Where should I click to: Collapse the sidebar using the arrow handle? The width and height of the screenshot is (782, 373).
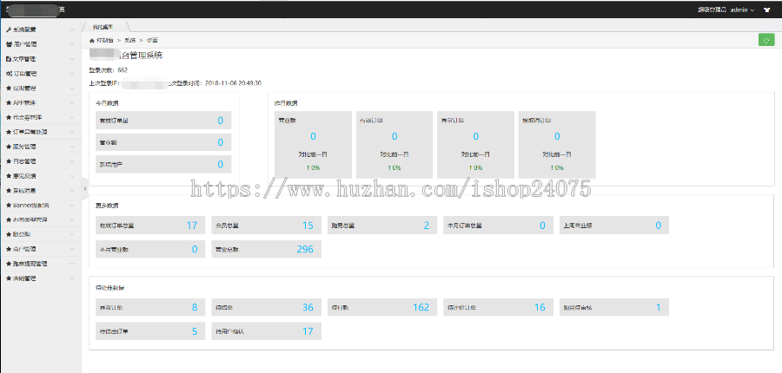84,189
